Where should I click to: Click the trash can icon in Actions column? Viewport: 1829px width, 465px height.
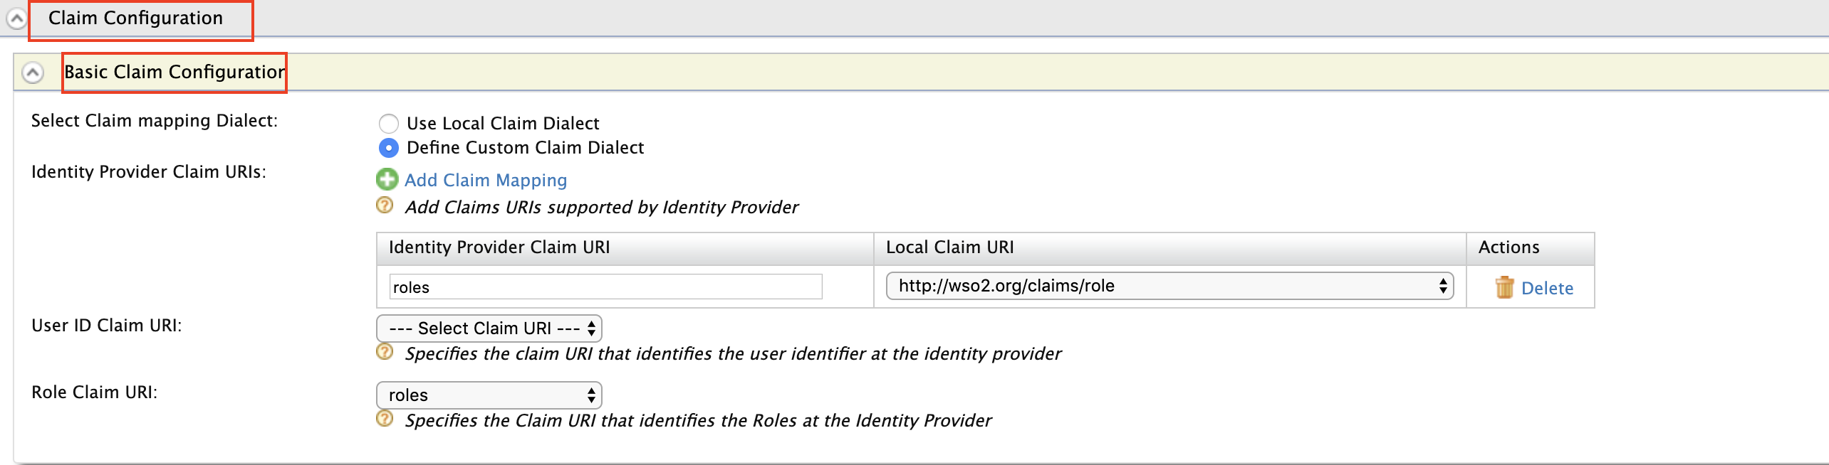[x=1504, y=287]
